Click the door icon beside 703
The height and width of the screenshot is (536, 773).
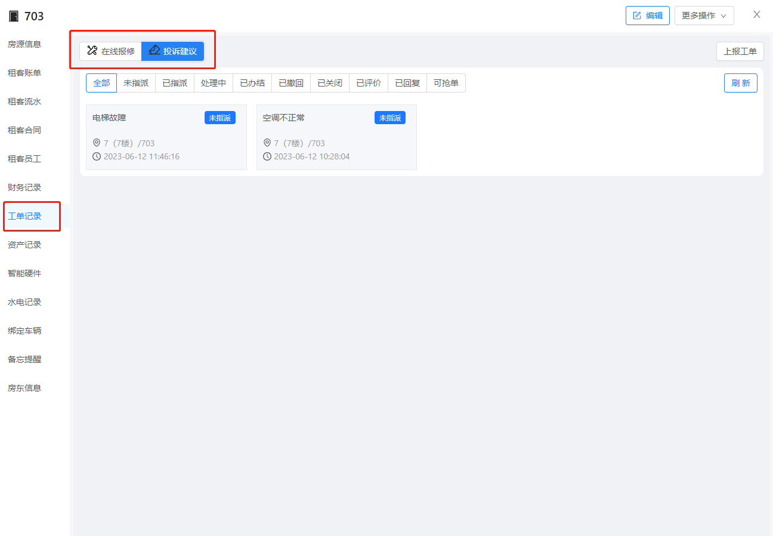click(x=14, y=16)
